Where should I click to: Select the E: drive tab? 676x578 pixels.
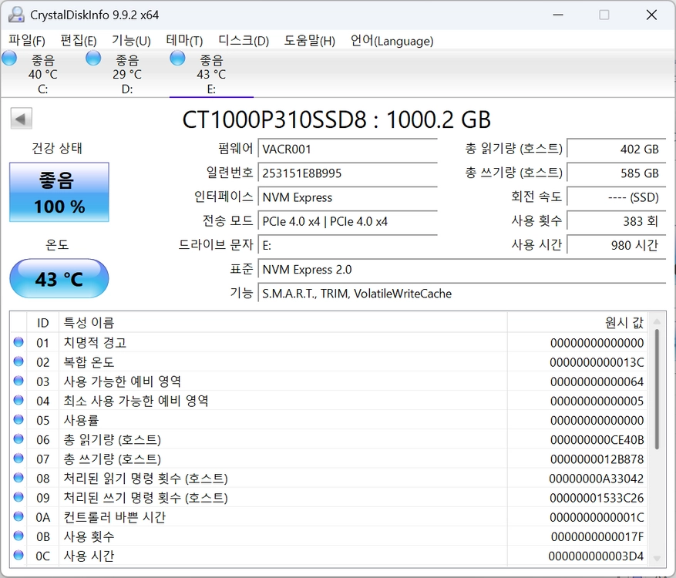211,74
